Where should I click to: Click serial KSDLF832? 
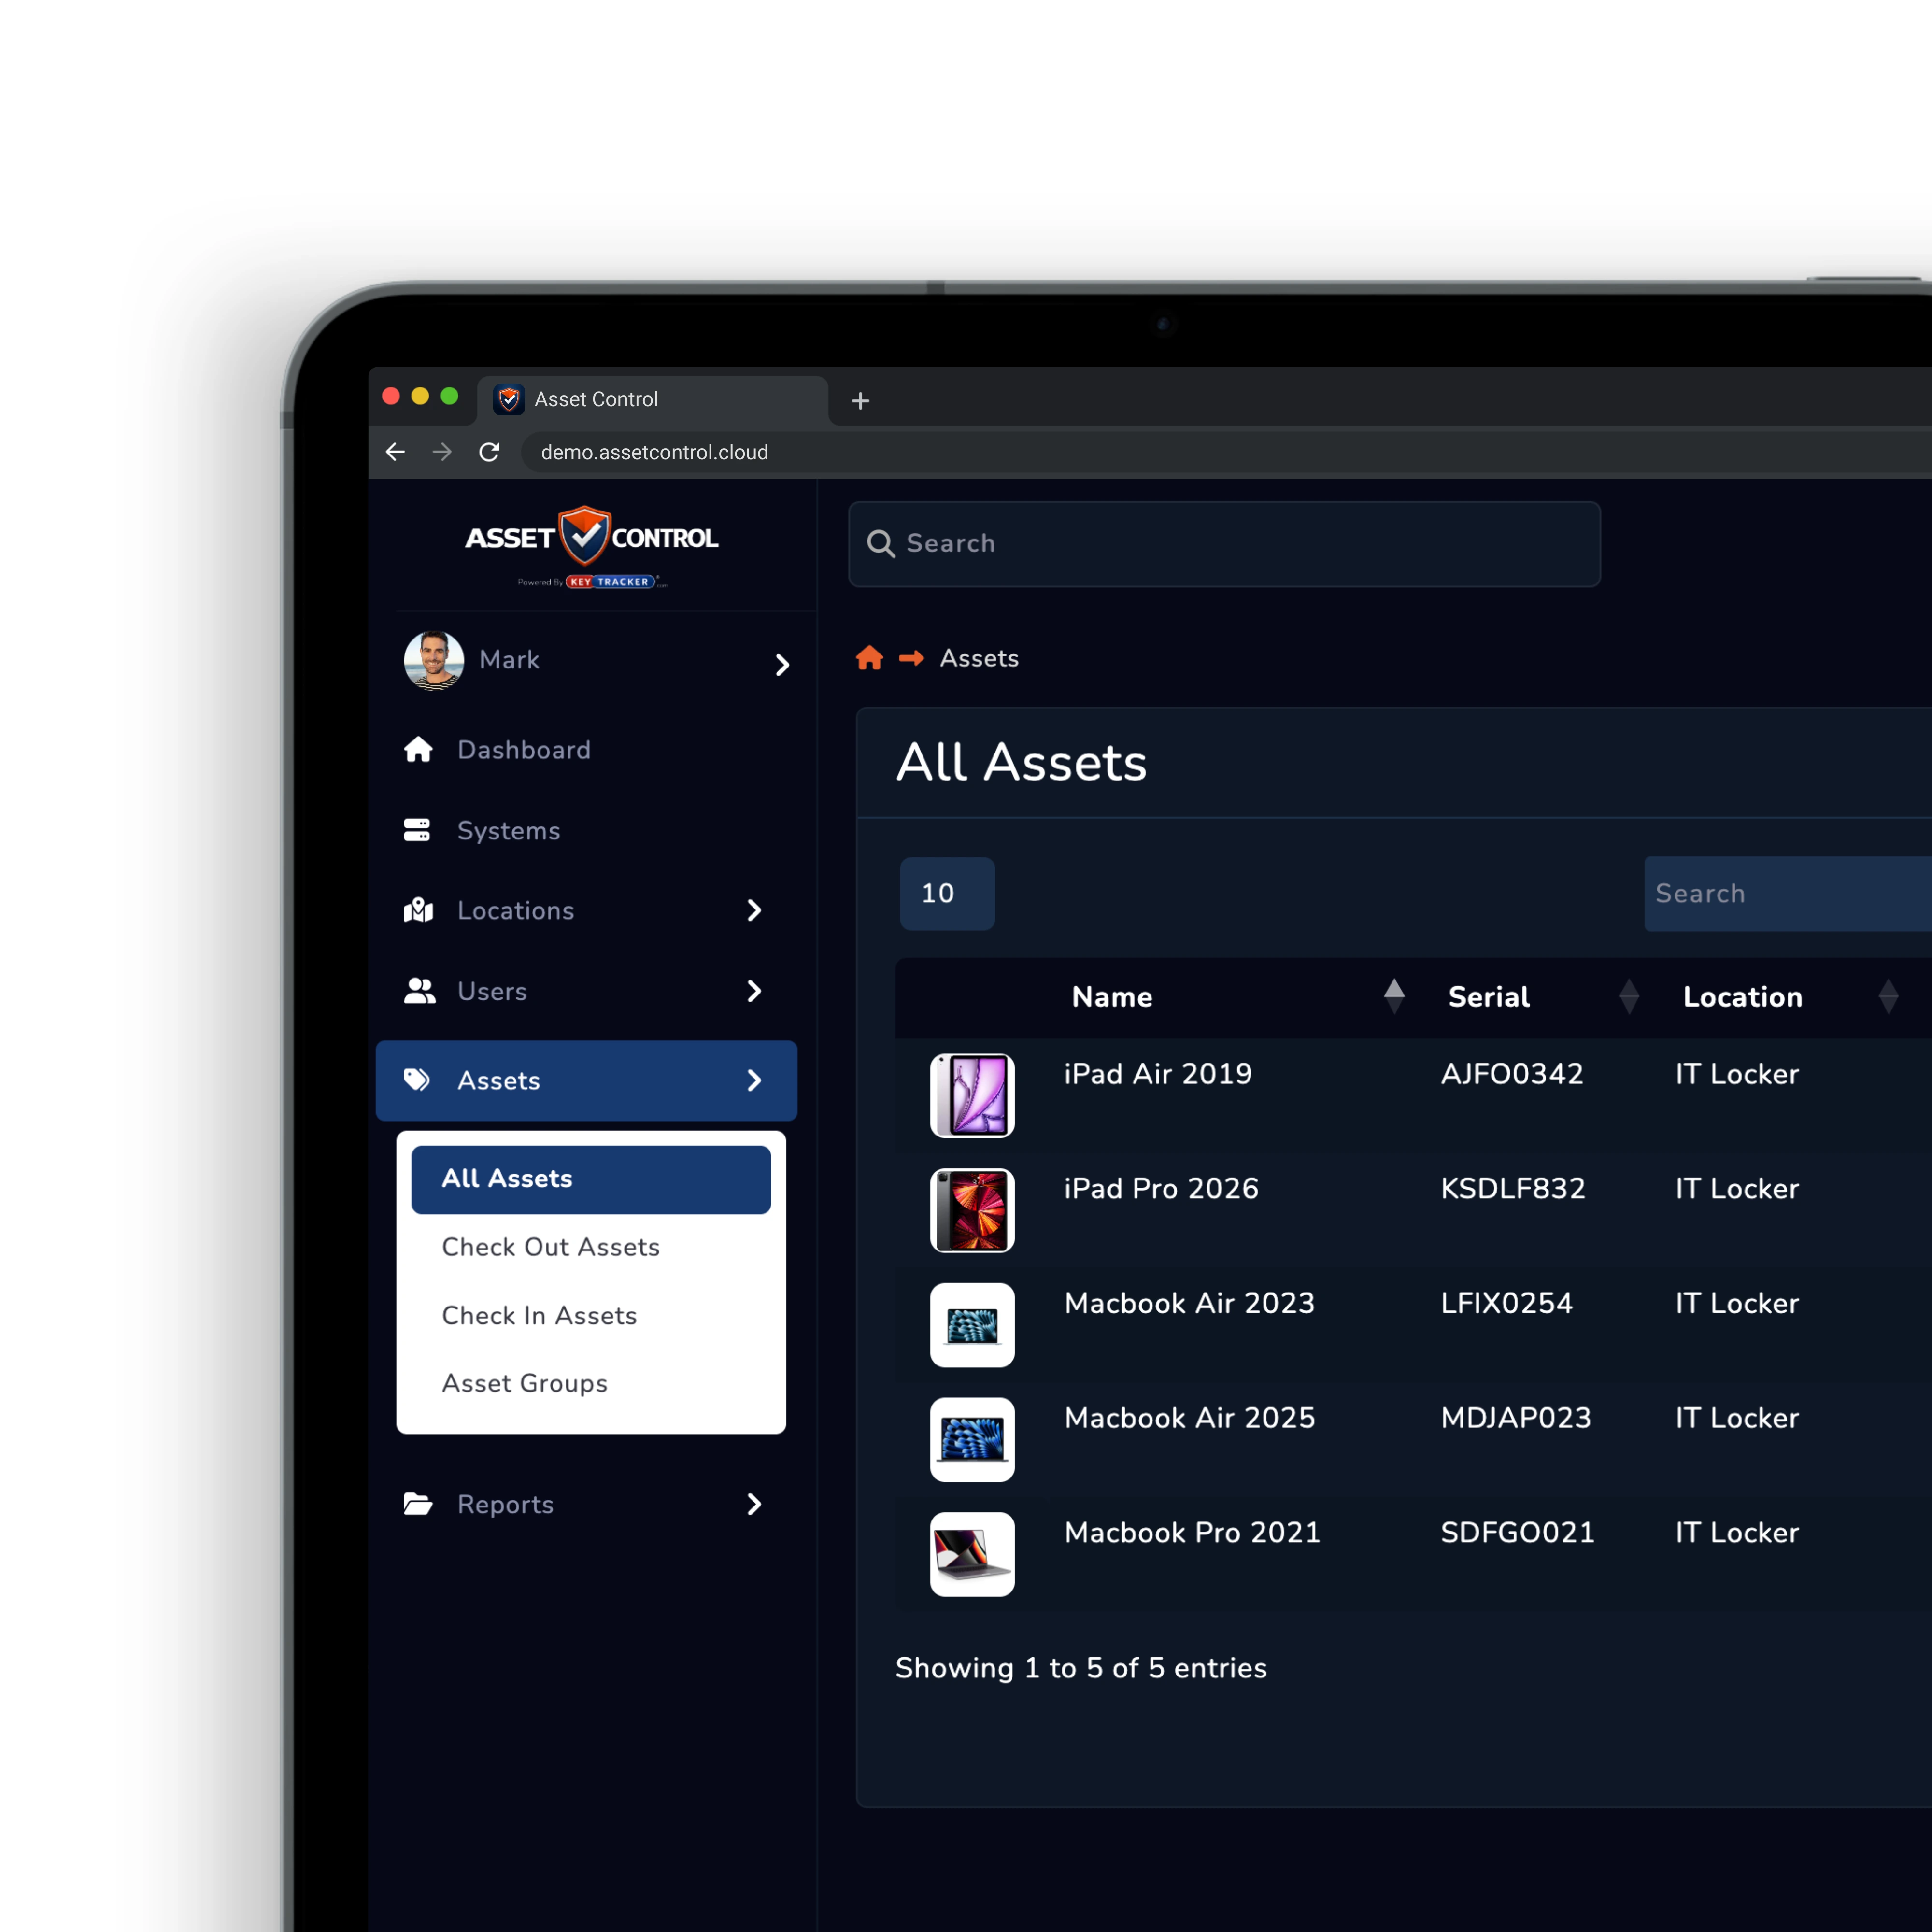(1513, 1188)
